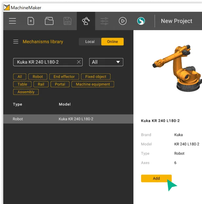Image resolution: width=202 pixels, height=204 pixels.
Task: Create a new project file
Action: (31, 21)
